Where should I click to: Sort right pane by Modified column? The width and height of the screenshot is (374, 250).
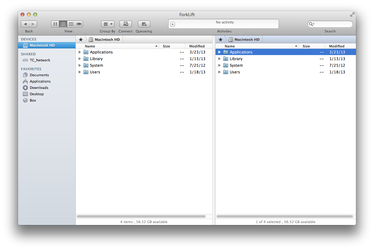click(340, 46)
